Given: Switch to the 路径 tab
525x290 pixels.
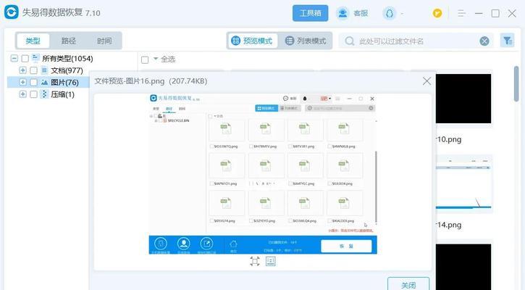Looking at the screenshot, I should 69,41.
